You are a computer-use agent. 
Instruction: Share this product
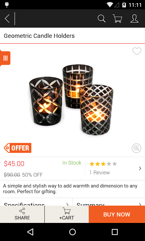click(x=22, y=214)
